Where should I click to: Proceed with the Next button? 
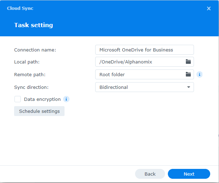(189, 174)
